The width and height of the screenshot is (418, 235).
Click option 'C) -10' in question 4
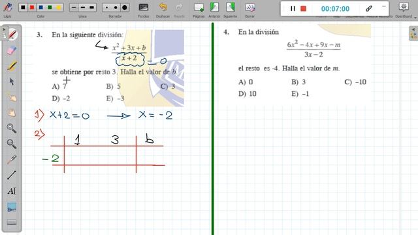[355, 82]
